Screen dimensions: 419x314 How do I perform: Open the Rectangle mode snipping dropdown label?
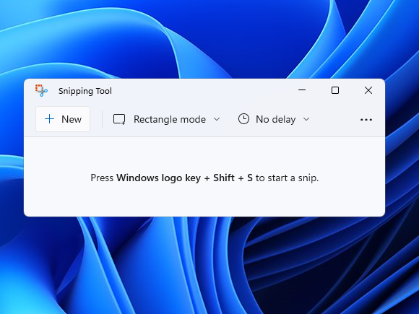tap(170, 119)
